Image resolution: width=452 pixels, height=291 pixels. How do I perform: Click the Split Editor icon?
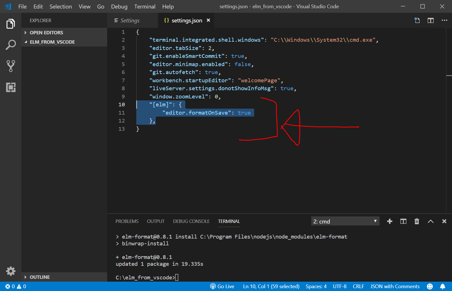click(x=430, y=20)
